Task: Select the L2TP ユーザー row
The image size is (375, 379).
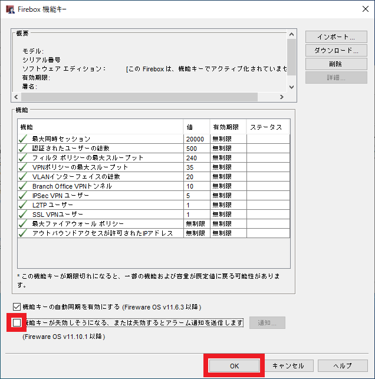Action: coord(154,205)
